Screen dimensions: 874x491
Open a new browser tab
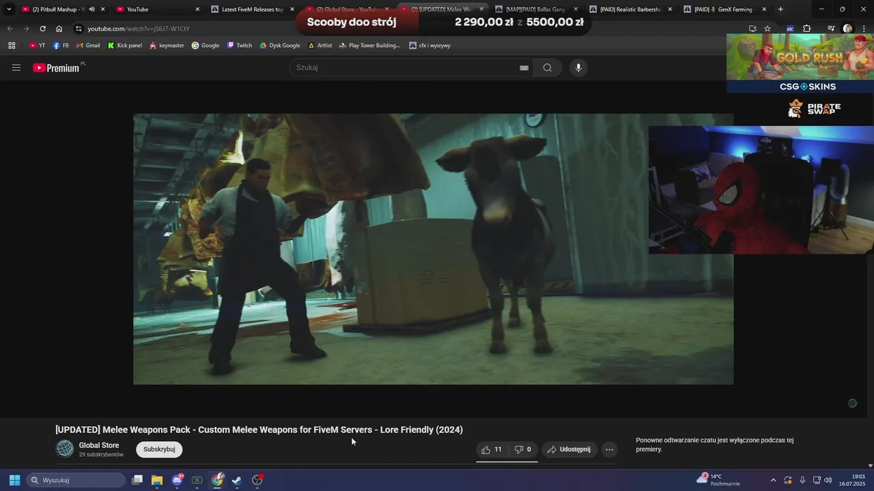(x=780, y=10)
